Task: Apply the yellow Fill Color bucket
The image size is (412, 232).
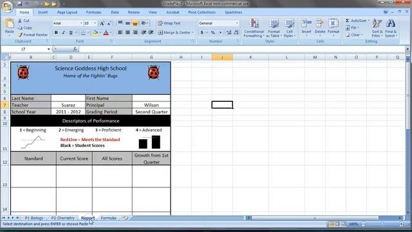Action: (x=95, y=33)
